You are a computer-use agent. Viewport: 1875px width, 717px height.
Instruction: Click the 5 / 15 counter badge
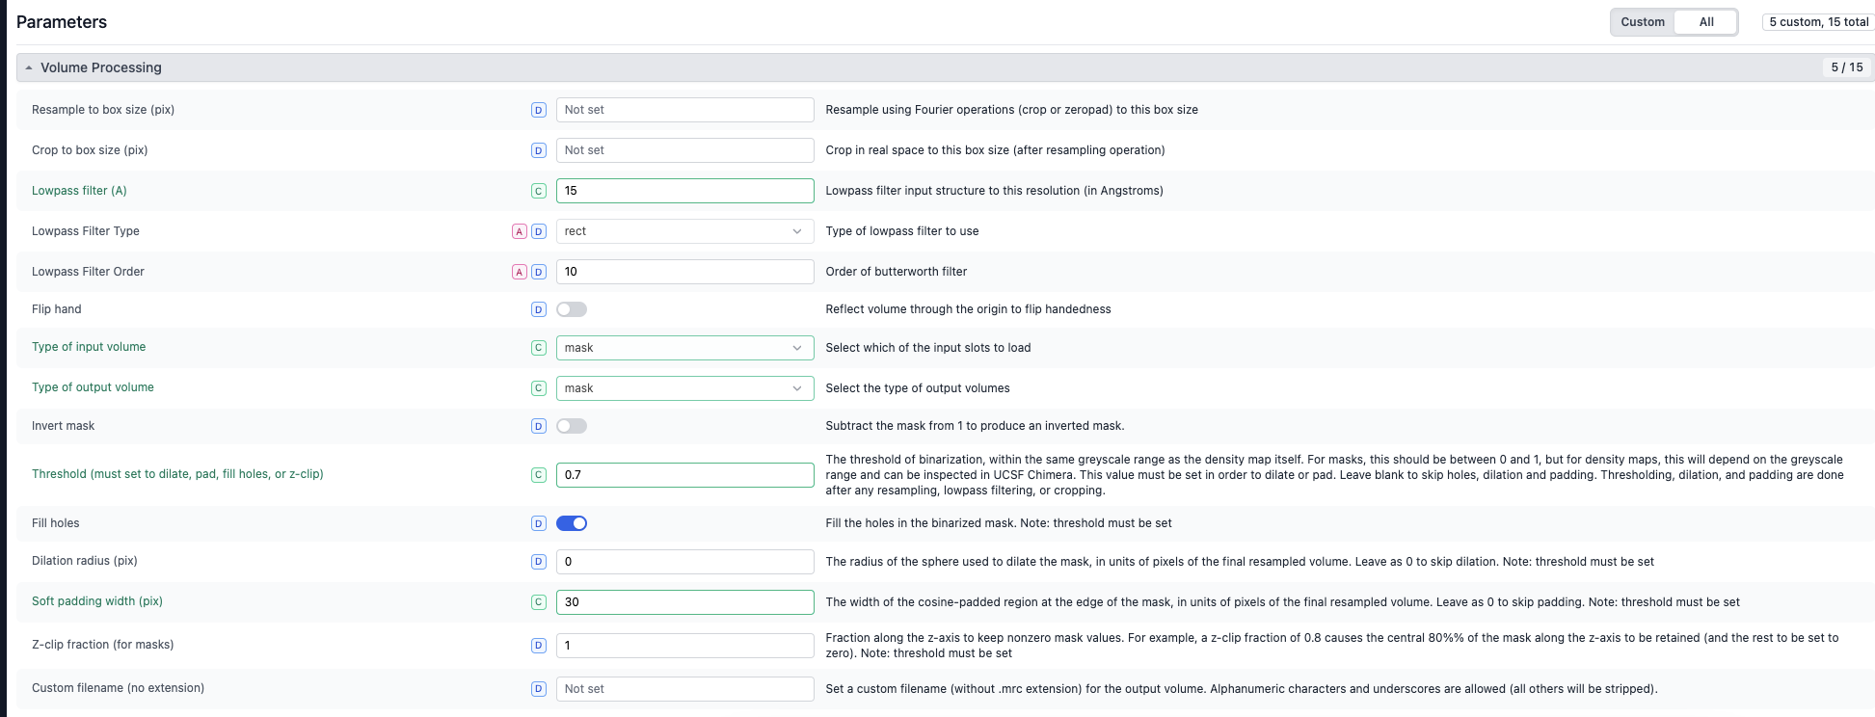click(x=1846, y=67)
